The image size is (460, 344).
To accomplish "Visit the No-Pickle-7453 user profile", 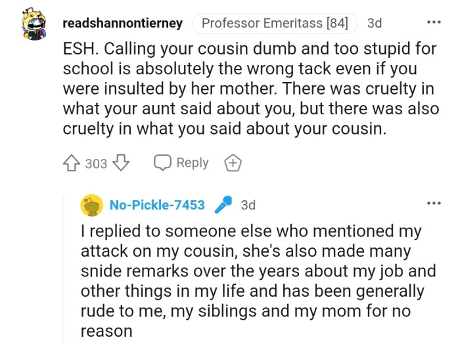I will coord(157,205).
